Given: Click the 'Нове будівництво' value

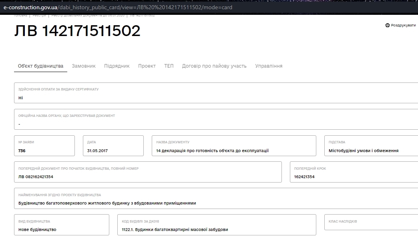Looking at the screenshot, I should pos(37,229).
